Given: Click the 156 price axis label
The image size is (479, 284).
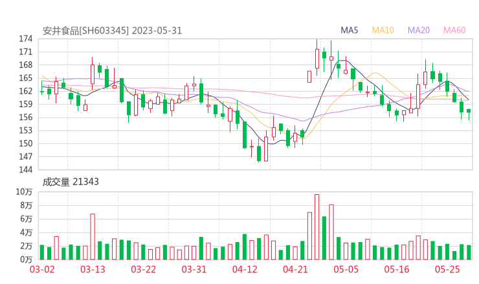Looking at the screenshot, I should coord(26,117).
